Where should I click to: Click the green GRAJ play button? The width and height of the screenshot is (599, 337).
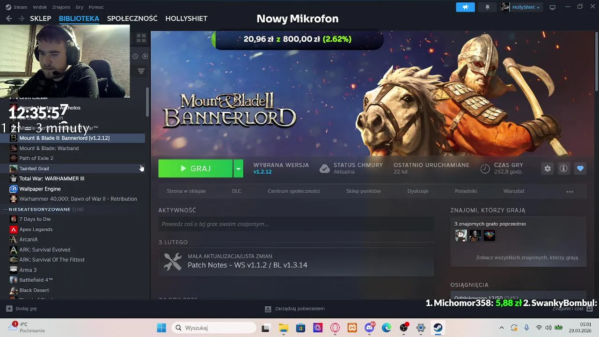pos(196,168)
